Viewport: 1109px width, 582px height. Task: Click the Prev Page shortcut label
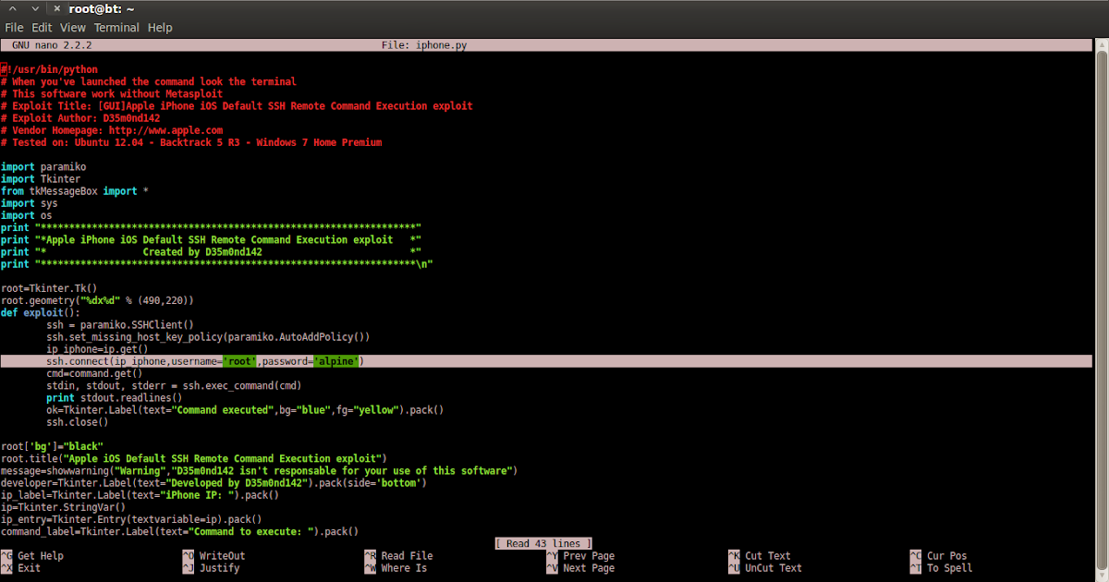click(589, 556)
